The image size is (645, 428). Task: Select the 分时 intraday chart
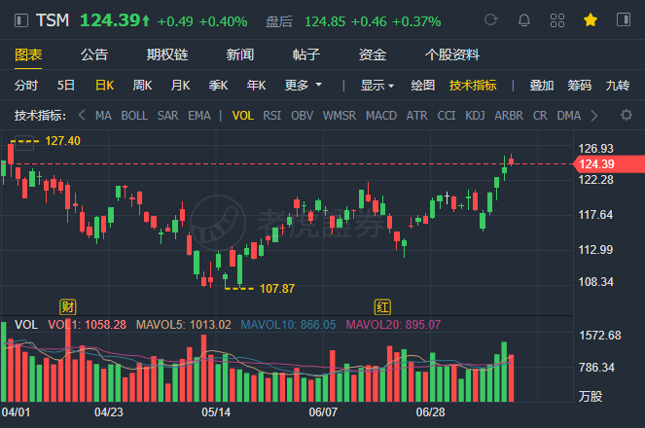pos(26,86)
